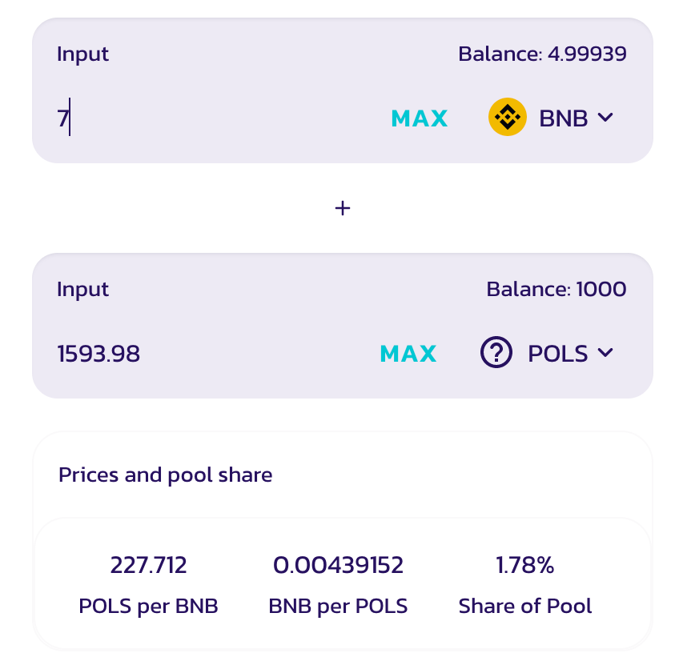Click the Prices and pool share heading

(166, 475)
